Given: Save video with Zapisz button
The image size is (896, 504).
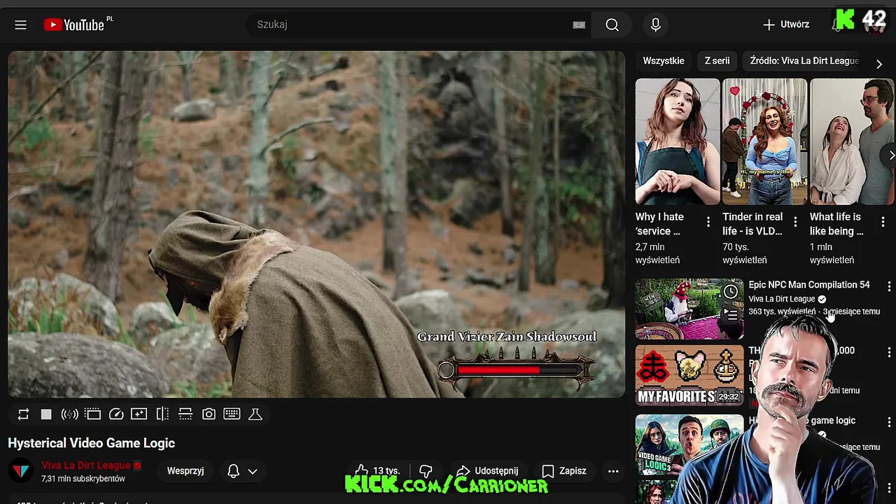Looking at the screenshot, I should [564, 471].
